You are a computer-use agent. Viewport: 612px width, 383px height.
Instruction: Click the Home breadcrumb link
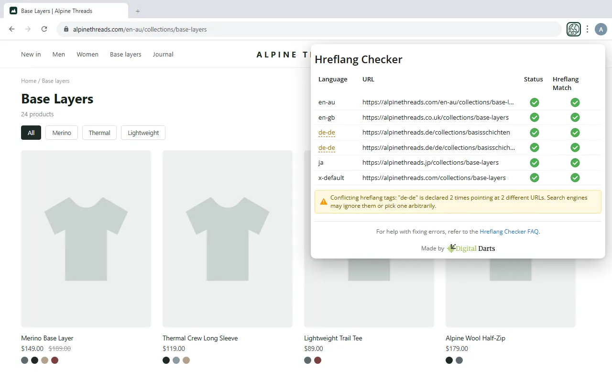[29, 81]
